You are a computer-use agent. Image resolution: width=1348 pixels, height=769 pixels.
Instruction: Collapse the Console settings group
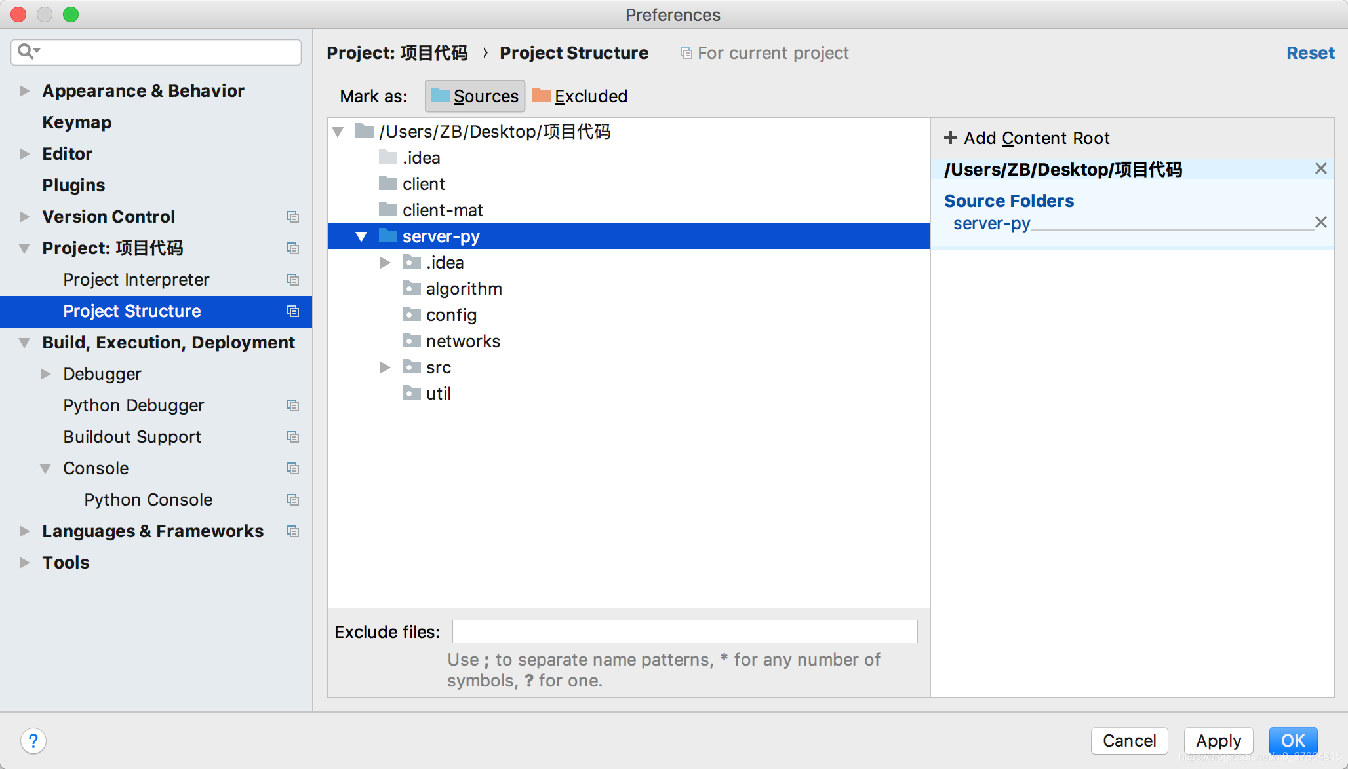45,468
